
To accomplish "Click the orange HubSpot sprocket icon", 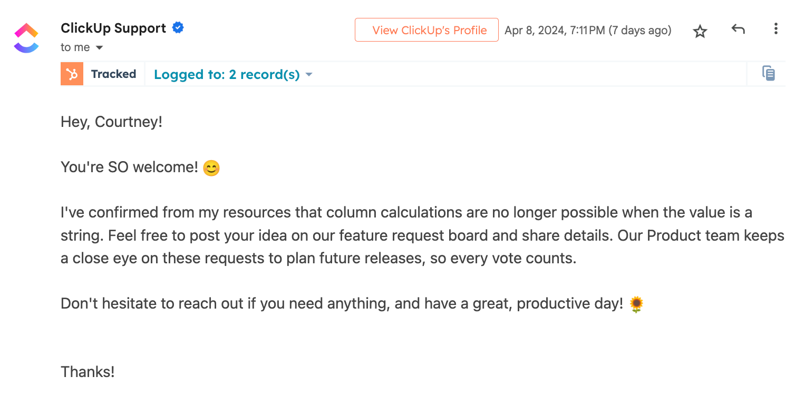I will pos(72,74).
